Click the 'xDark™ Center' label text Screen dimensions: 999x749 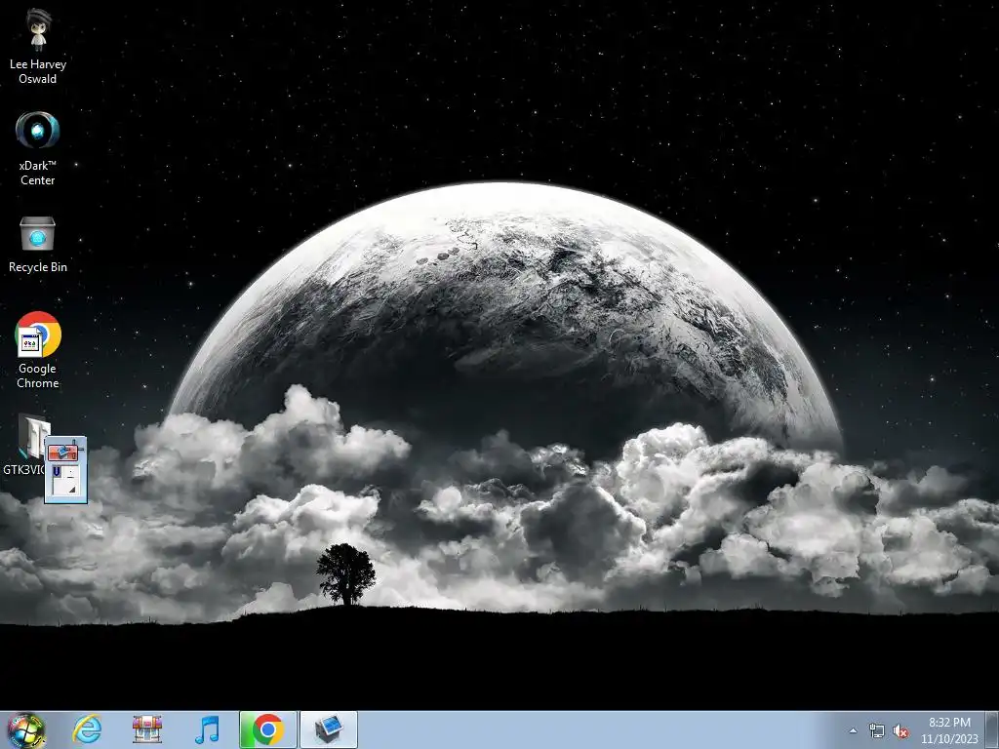tap(38, 173)
